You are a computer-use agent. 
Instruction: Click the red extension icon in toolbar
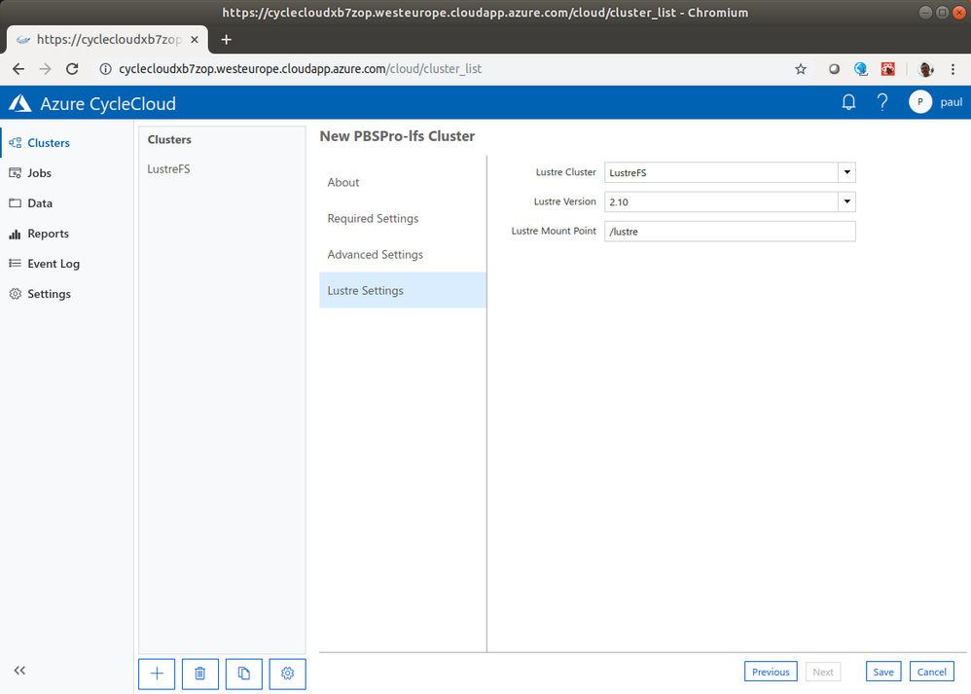[888, 69]
